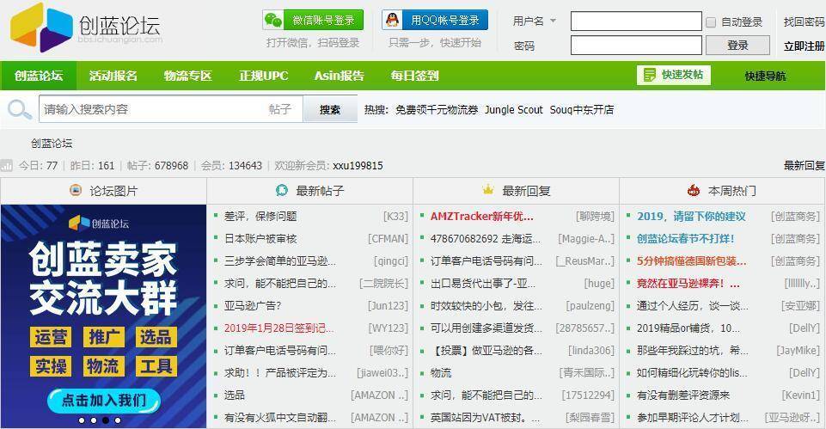Click the 微信账号登录 button
This screenshot has height=429, width=826.
(x=313, y=20)
